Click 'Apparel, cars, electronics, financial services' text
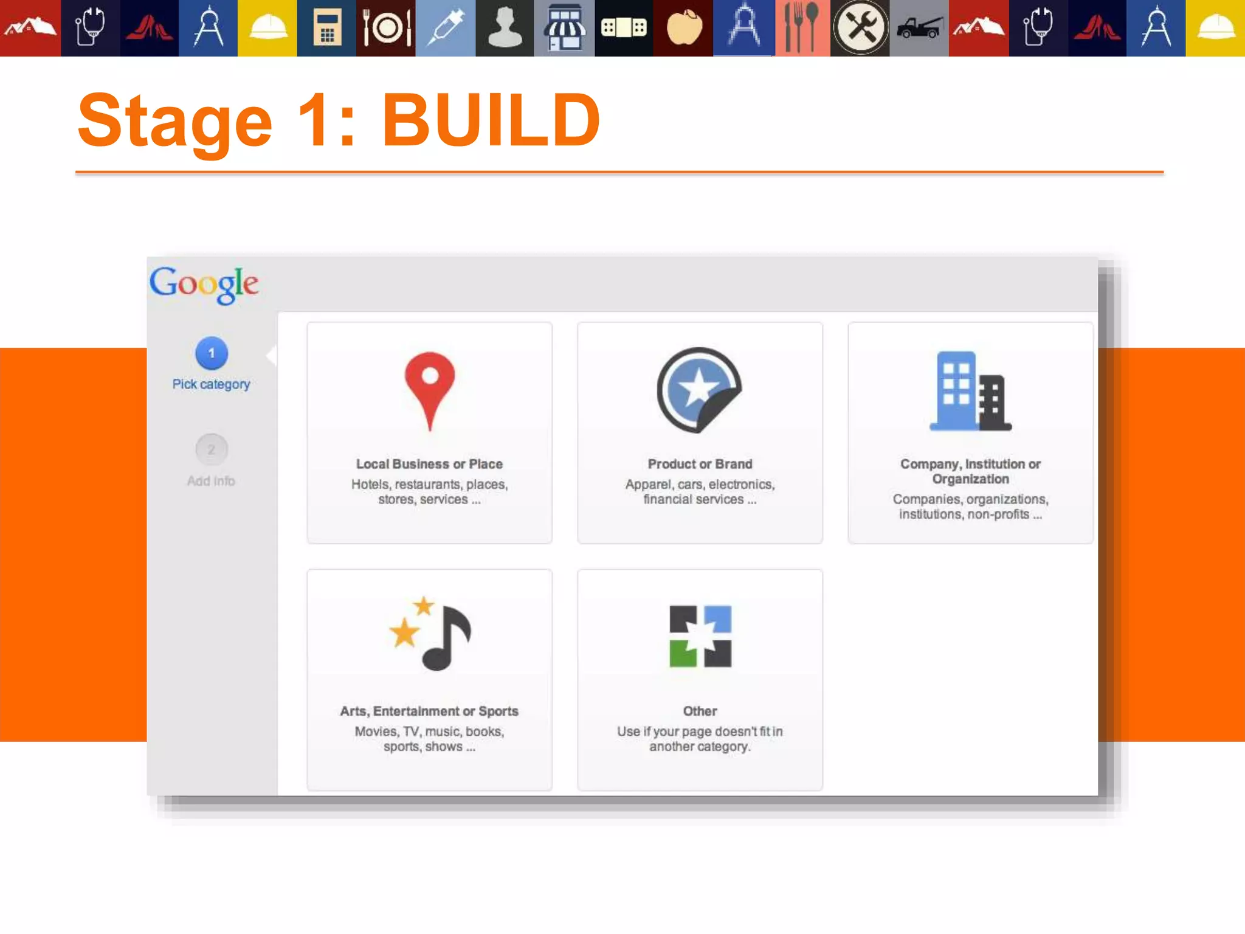This screenshot has width=1245, height=934. click(700, 492)
